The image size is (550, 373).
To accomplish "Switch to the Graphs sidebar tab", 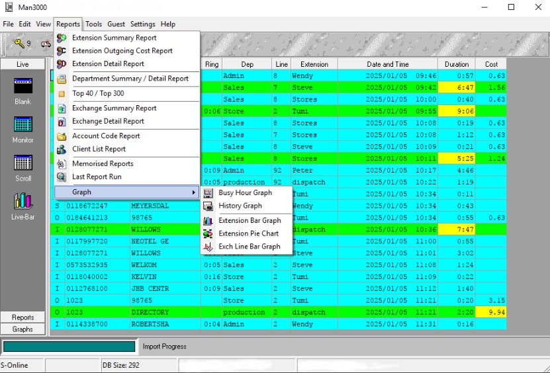I will 23,329.
